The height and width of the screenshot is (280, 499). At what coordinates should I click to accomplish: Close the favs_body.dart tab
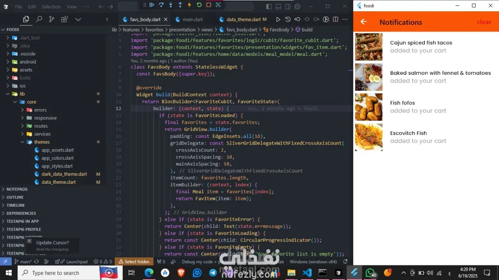point(166,19)
